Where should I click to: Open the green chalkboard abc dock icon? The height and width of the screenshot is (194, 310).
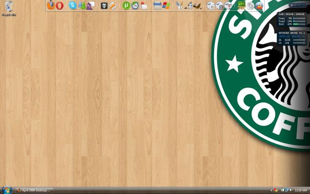tap(241, 5)
